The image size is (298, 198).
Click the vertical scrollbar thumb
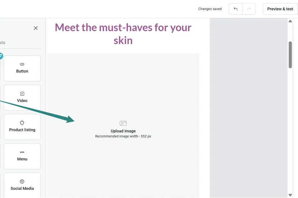(290, 54)
